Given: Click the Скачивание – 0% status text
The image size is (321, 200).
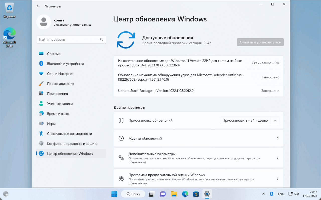Looking at the screenshot, I should [266, 63].
